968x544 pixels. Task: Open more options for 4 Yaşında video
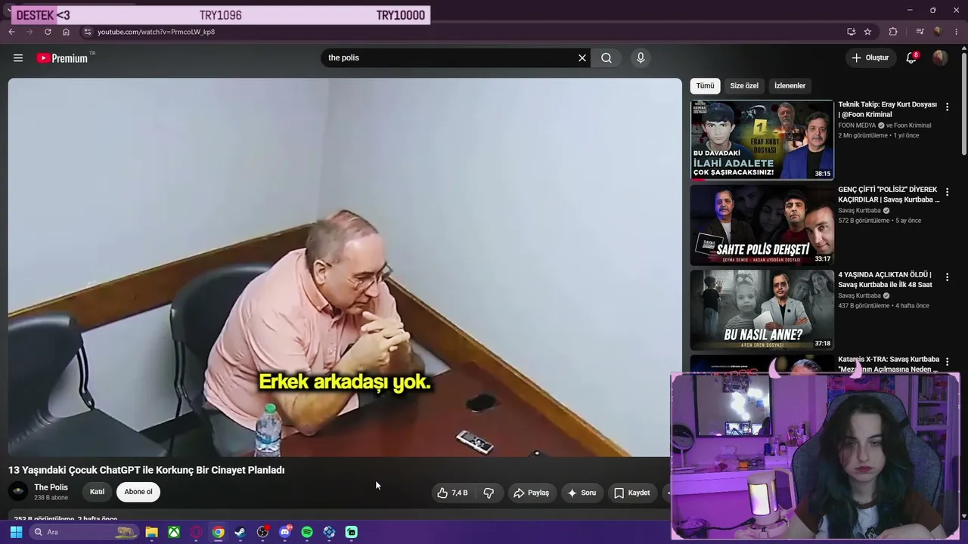(947, 277)
